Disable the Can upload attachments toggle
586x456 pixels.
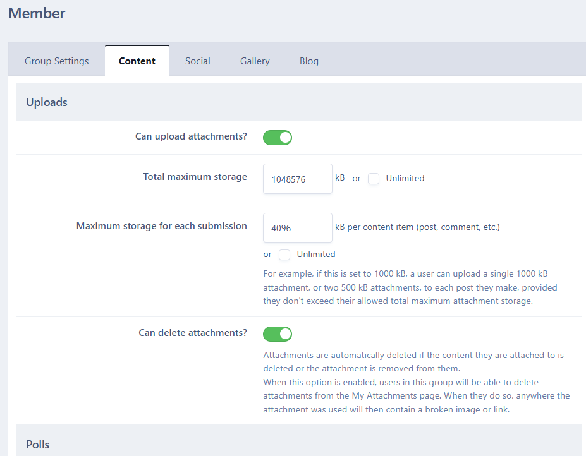(278, 137)
